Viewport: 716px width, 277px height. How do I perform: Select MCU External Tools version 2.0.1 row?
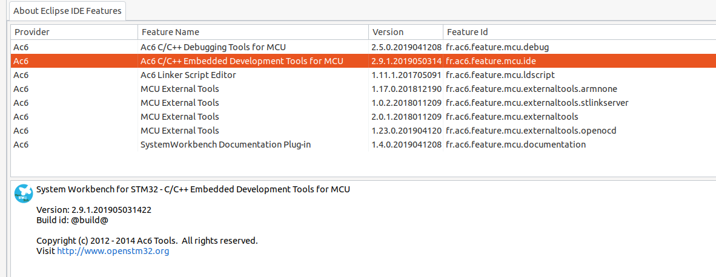click(179, 117)
